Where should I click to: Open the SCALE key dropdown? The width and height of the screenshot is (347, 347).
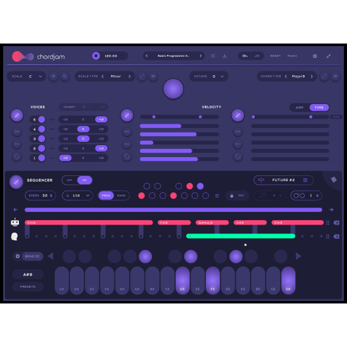pyautogui.click(x=26, y=76)
